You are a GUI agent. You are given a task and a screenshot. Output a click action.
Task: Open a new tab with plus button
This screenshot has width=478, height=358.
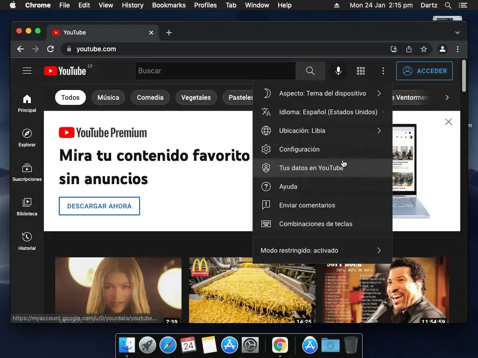169,33
